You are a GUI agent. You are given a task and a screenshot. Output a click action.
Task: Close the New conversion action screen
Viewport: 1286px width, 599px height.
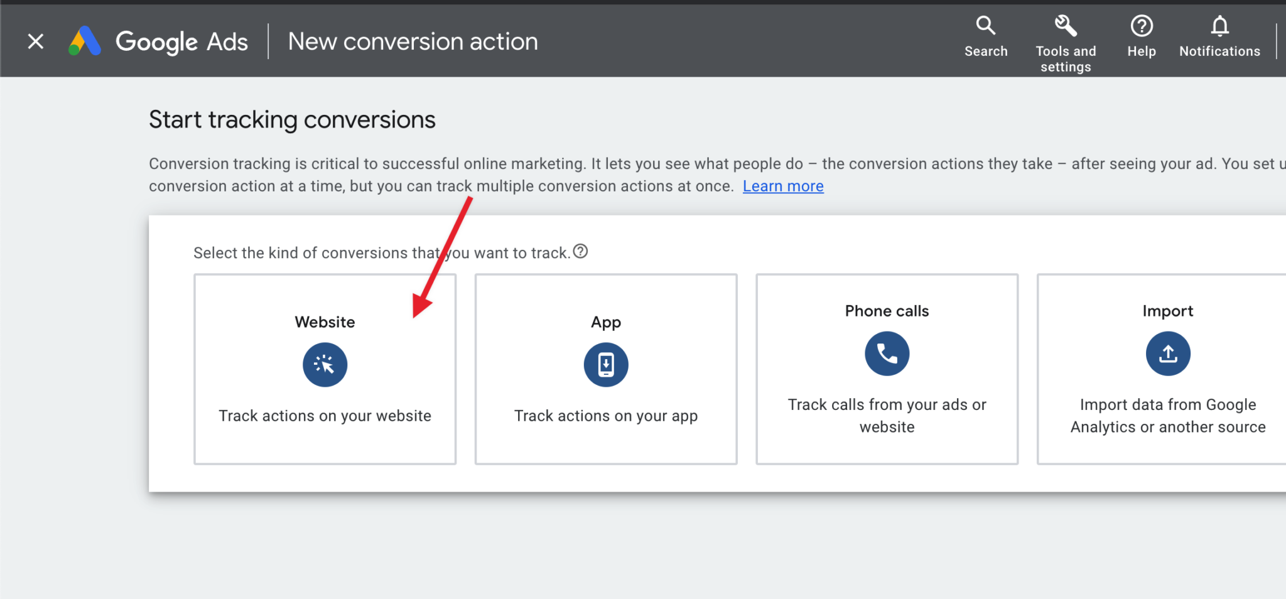click(36, 41)
